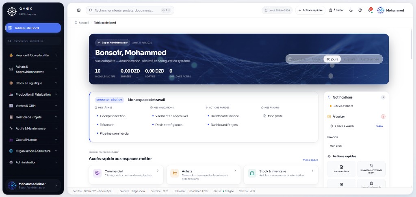Click Nouvelle commande client quick action
This screenshot has width=416, height=197.
pos(371,169)
